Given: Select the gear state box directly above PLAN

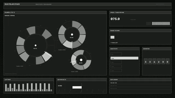Looking at the screenshot, I should [x=116, y=54].
